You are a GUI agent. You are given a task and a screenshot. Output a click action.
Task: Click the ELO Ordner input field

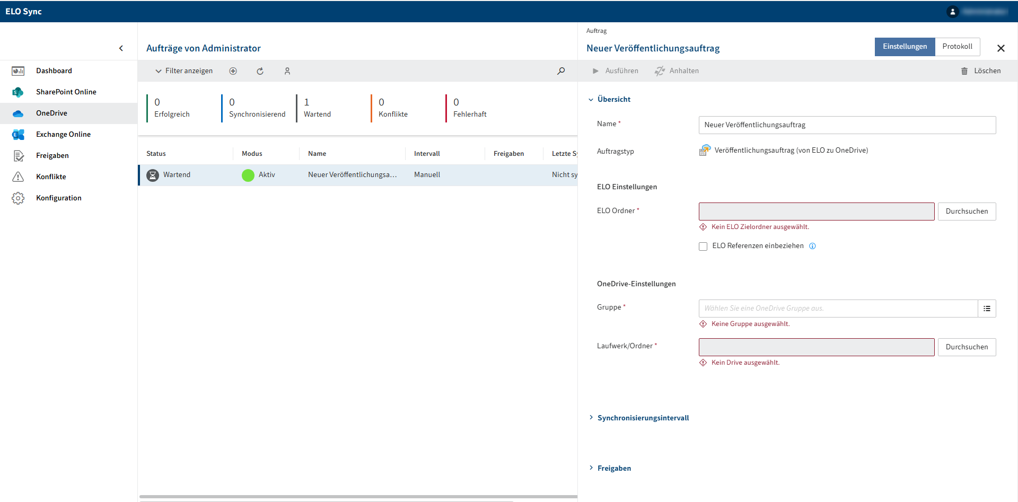tap(817, 212)
